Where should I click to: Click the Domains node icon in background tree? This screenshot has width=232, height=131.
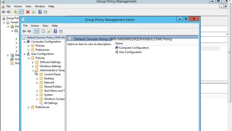[x=12, y=27]
